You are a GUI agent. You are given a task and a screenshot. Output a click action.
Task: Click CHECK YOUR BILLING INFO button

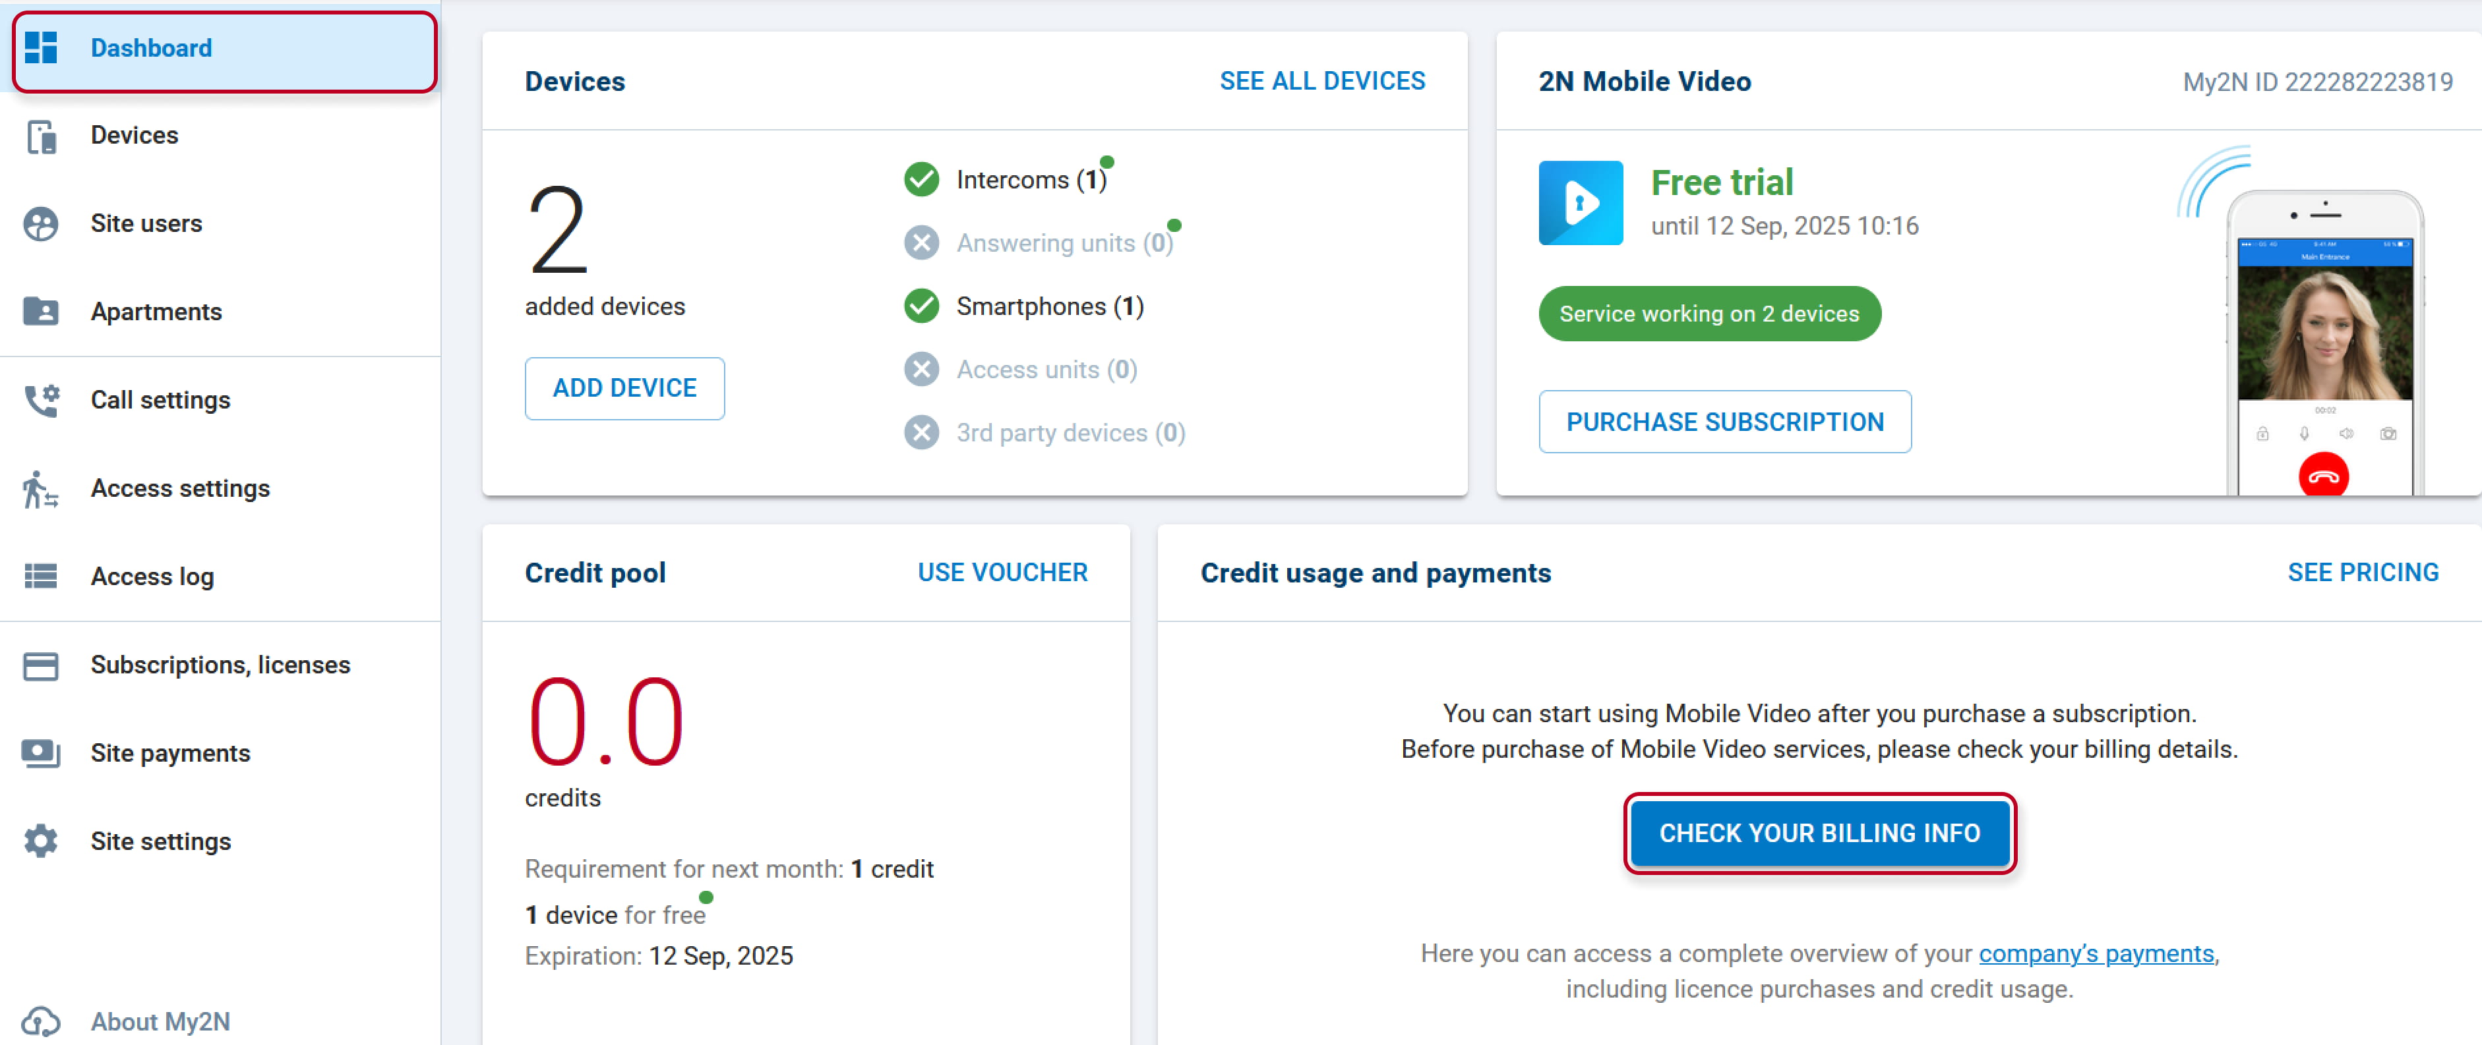1819,833
